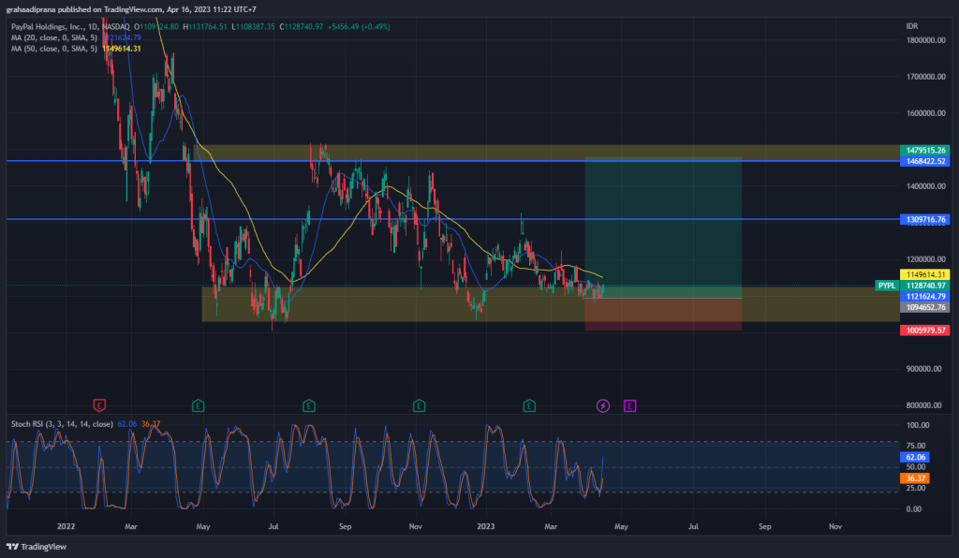Click the 2023 label on time axis
This screenshot has height=558, width=959.
(x=486, y=527)
